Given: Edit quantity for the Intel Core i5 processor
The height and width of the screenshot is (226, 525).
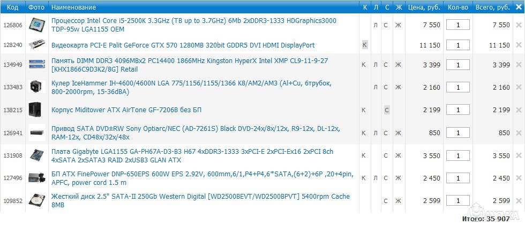Looking at the screenshot, I should 458,25.
